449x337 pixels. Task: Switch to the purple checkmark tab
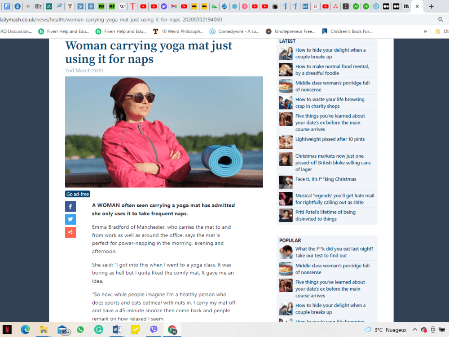point(164,6)
